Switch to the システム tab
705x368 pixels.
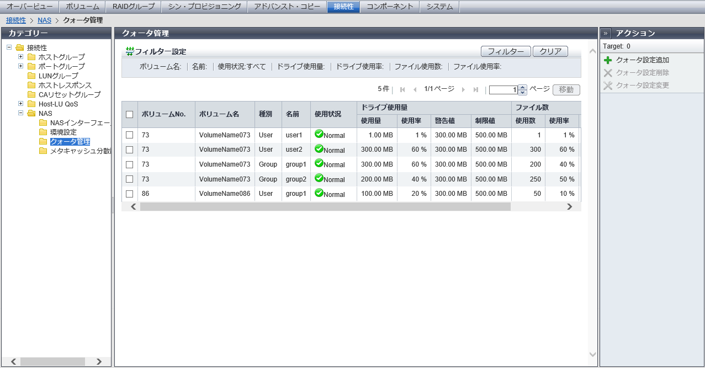[439, 7]
